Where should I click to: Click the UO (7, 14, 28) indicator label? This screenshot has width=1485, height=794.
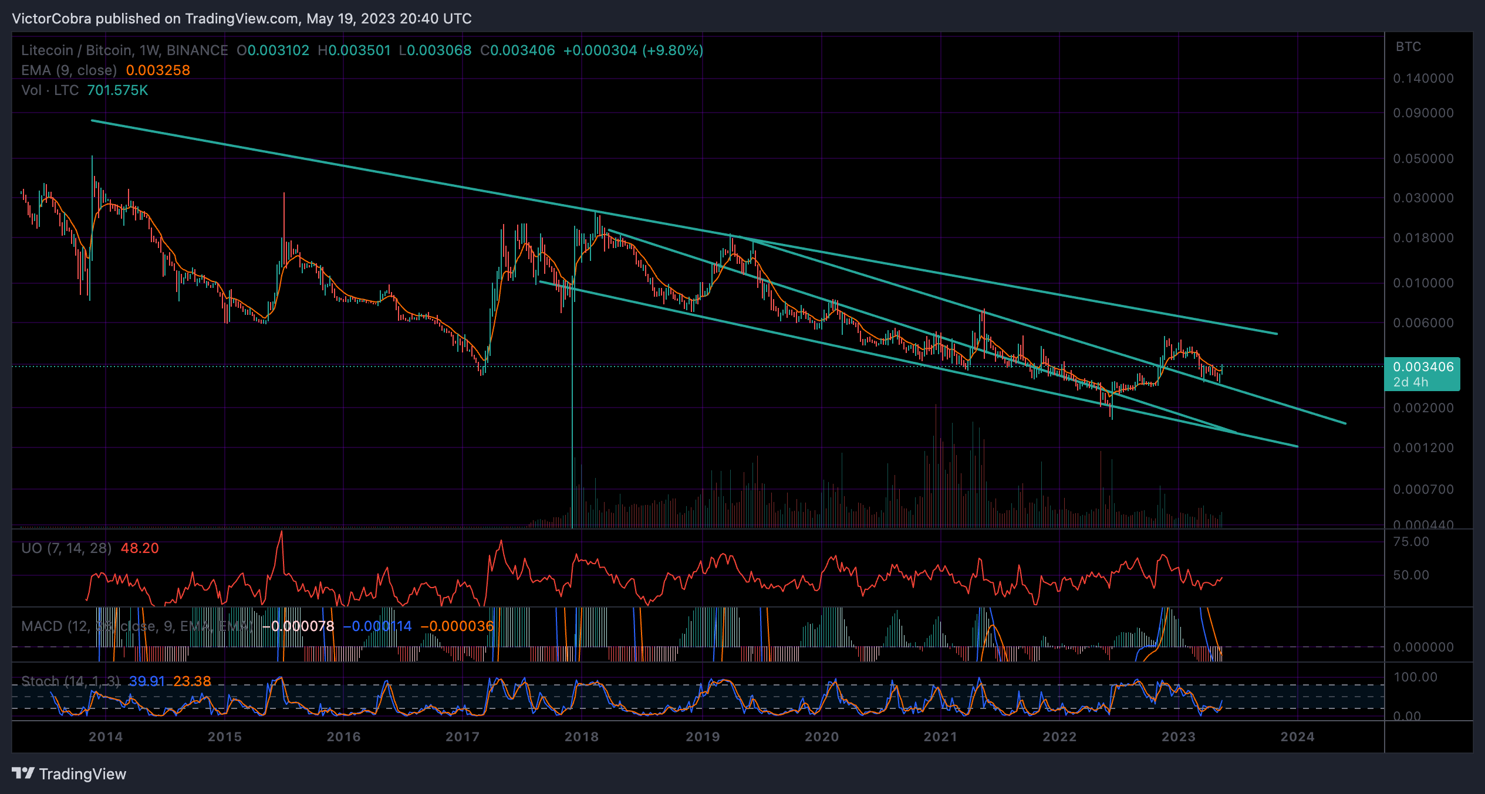(66, 548)
